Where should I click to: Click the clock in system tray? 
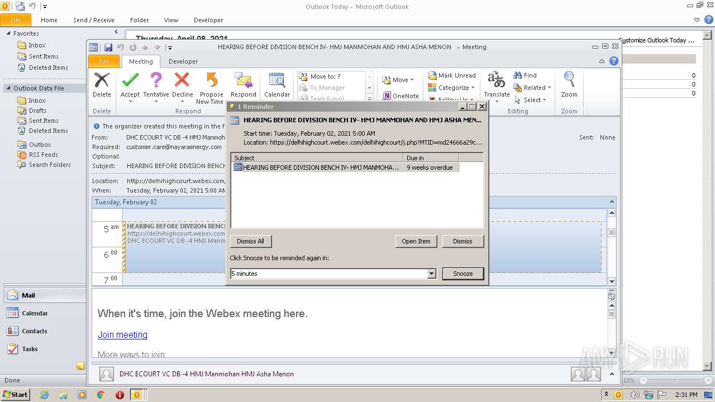click(x=687, y=395)
